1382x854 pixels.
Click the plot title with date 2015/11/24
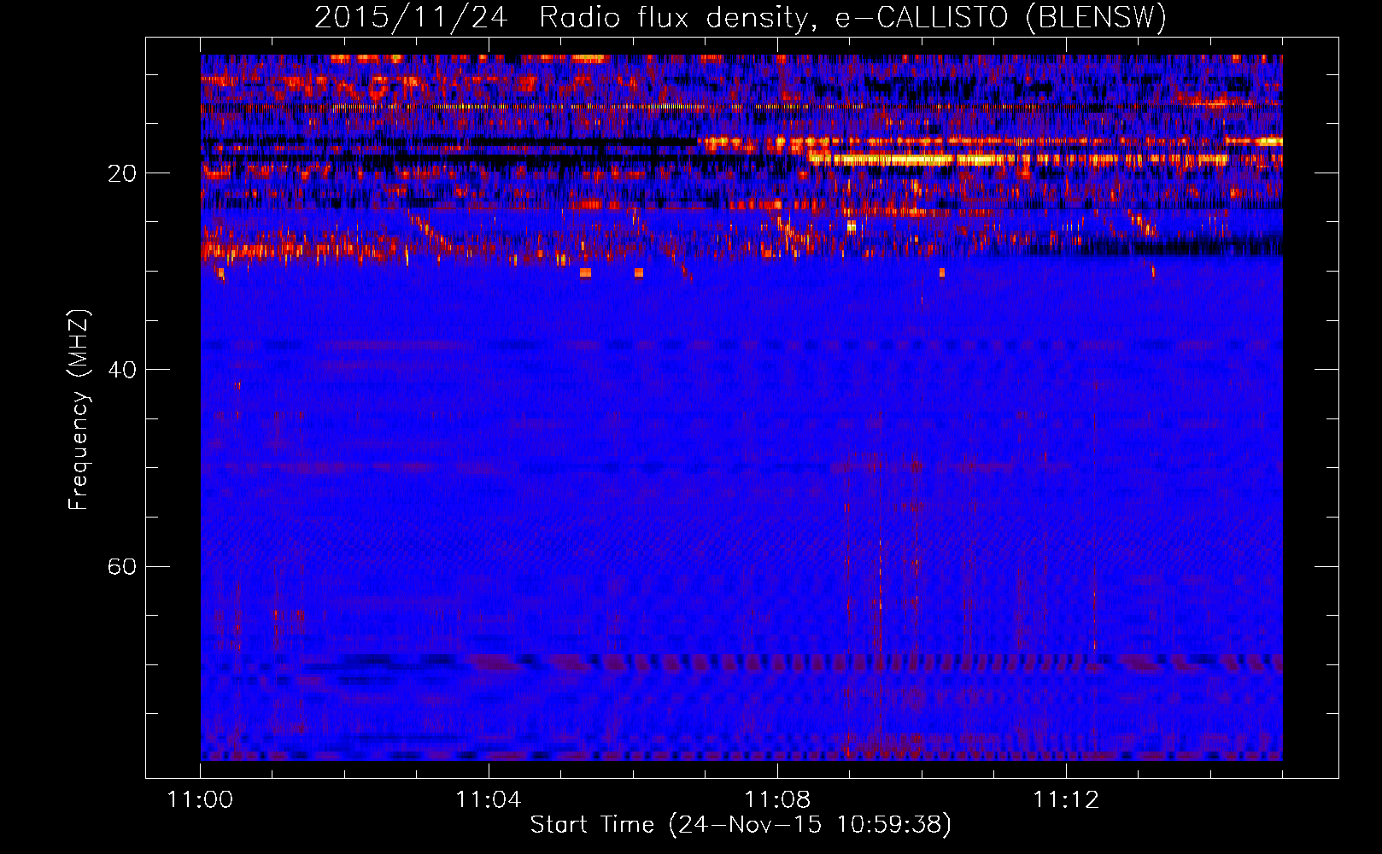pyautogui.click(x=741, y=17)
